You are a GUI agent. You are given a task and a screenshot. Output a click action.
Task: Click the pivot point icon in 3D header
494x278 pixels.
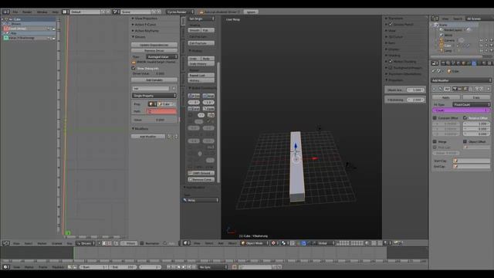285,243
